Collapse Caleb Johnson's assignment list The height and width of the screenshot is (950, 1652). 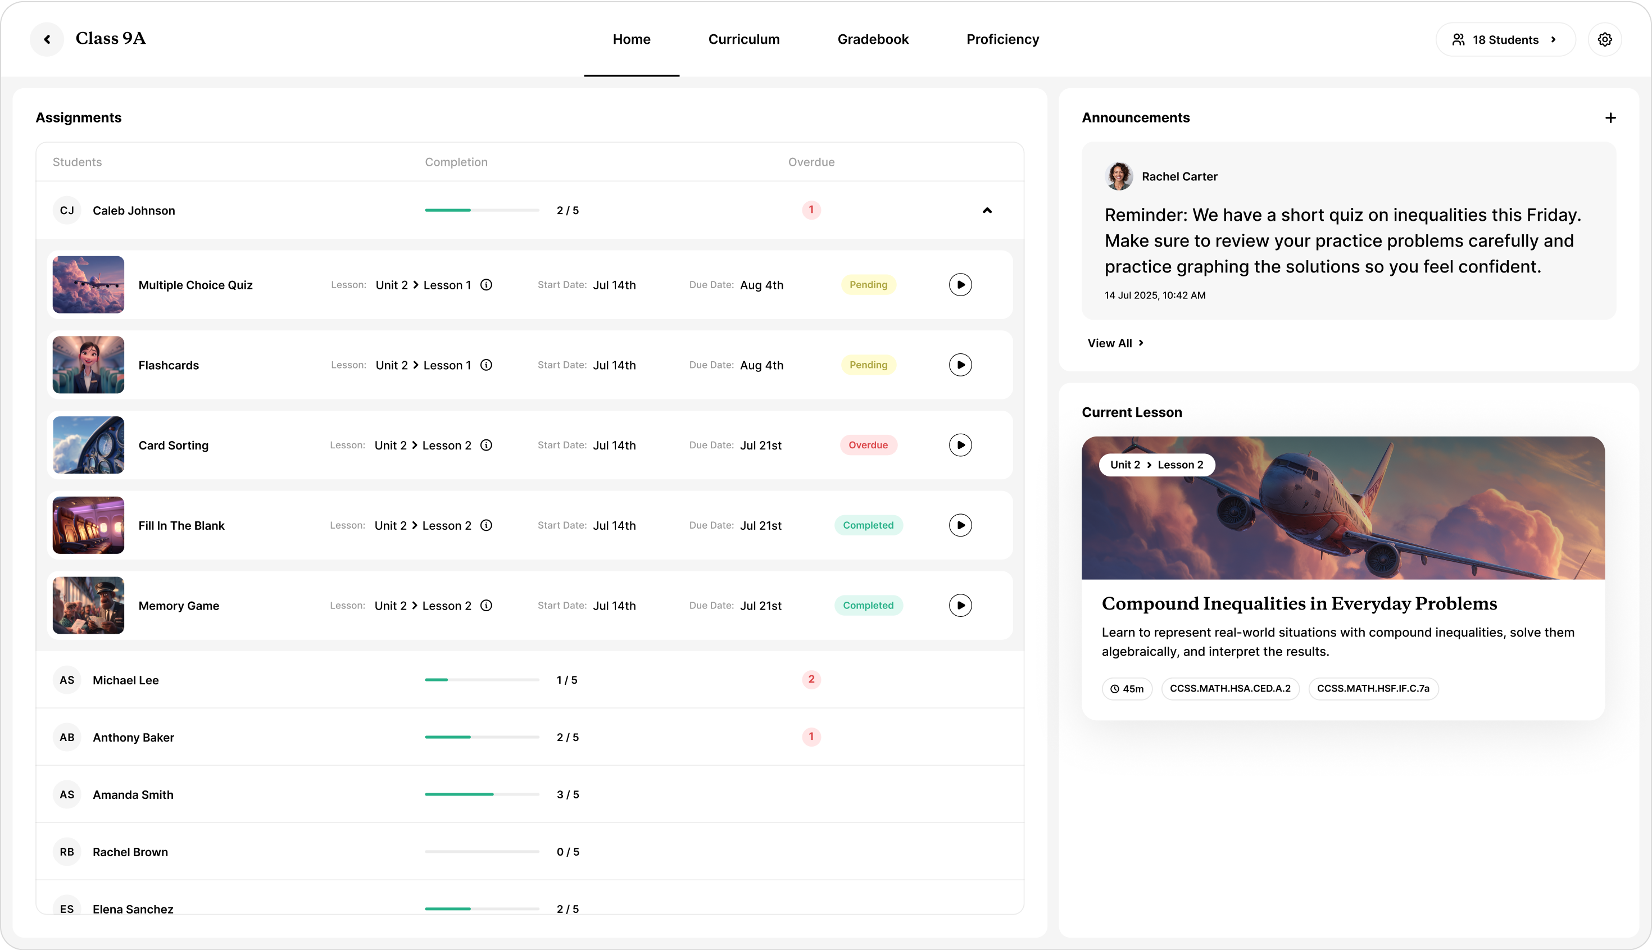click(x=987, y=210)
